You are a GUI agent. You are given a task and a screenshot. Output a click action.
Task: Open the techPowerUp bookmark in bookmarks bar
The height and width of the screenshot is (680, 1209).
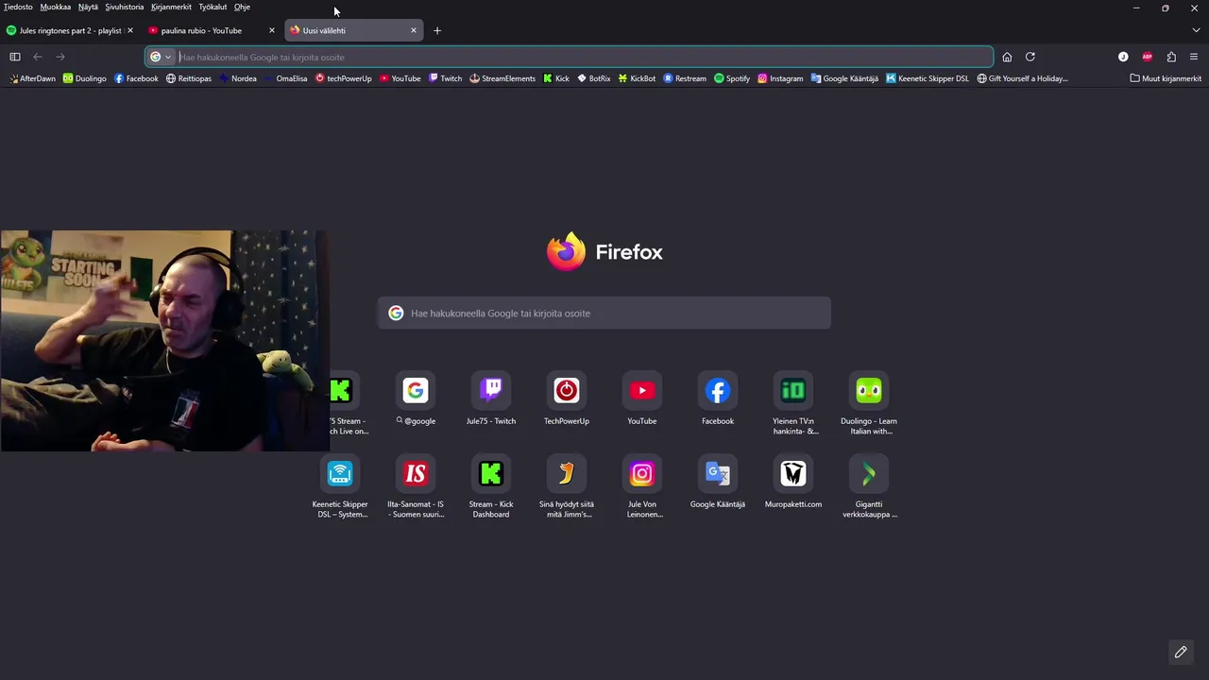(x=344, y=78)
